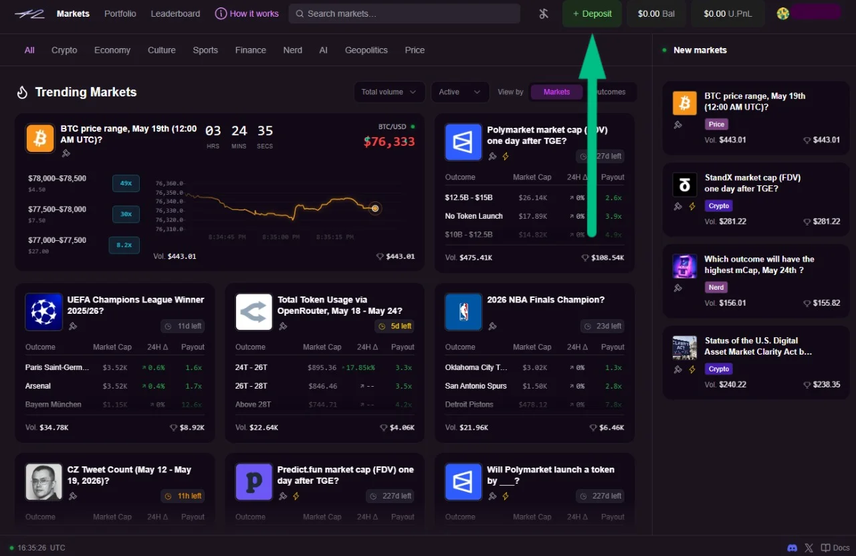Click the NBA logo on Finals Champion card
The width and height of the screenshot is (856, 556).
[463, 312]
